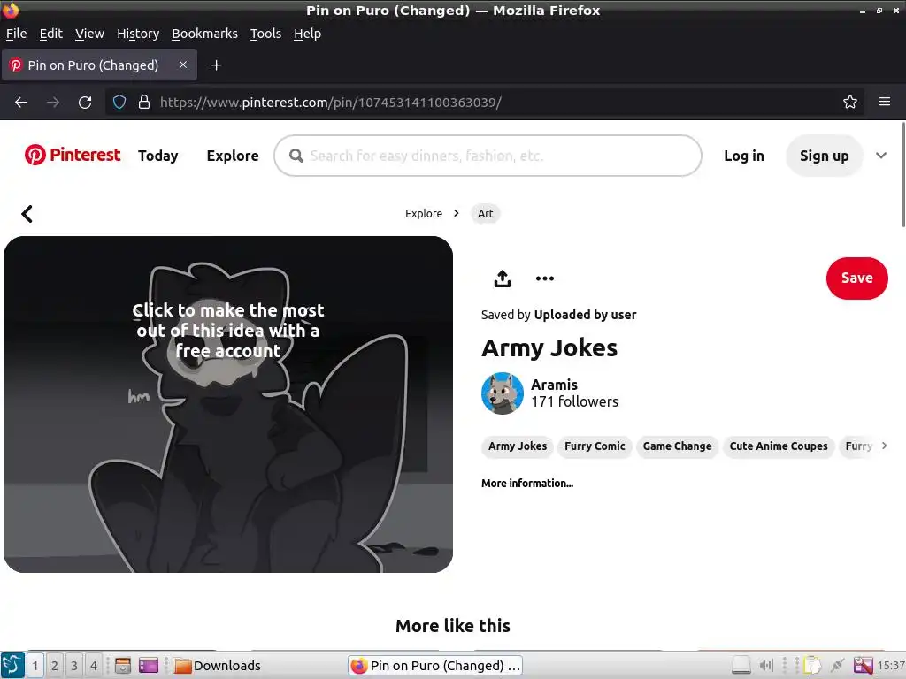This screenshot has width=906, height=679.
Task: Click the Explore breadcrumb
Action: (424, 214)
